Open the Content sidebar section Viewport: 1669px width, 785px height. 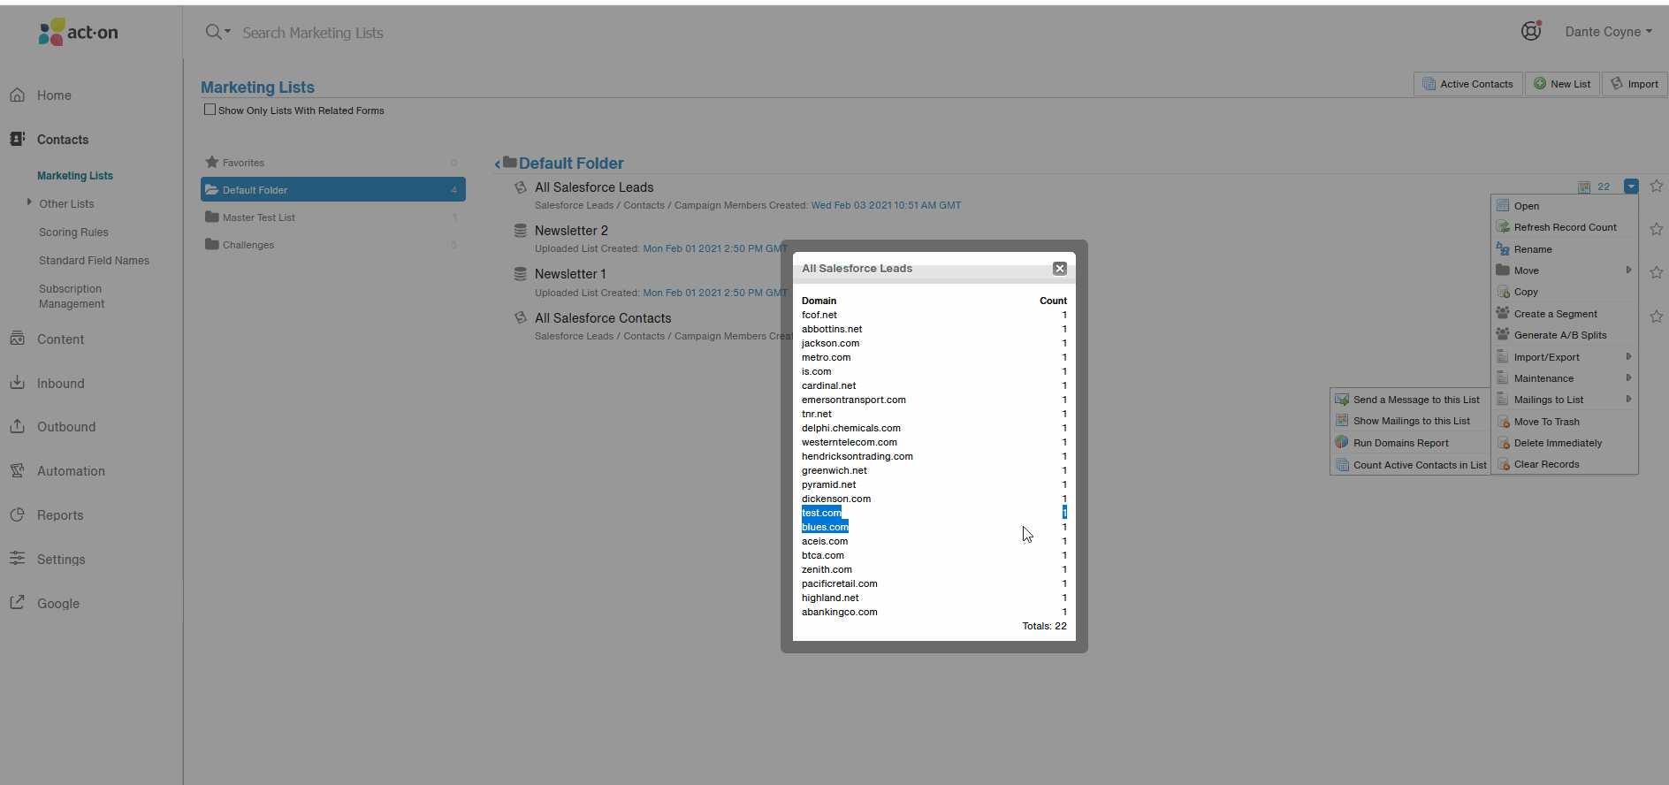60,339
